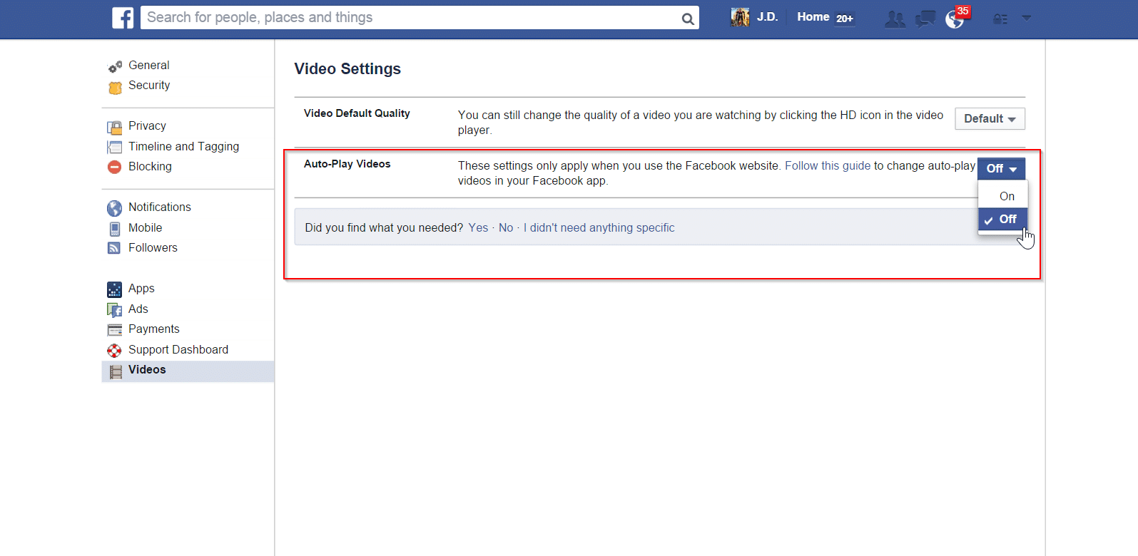The image size is (1138, 556).
Task: Select On in the auto-play dropdown
Action: pos(1006,196)
